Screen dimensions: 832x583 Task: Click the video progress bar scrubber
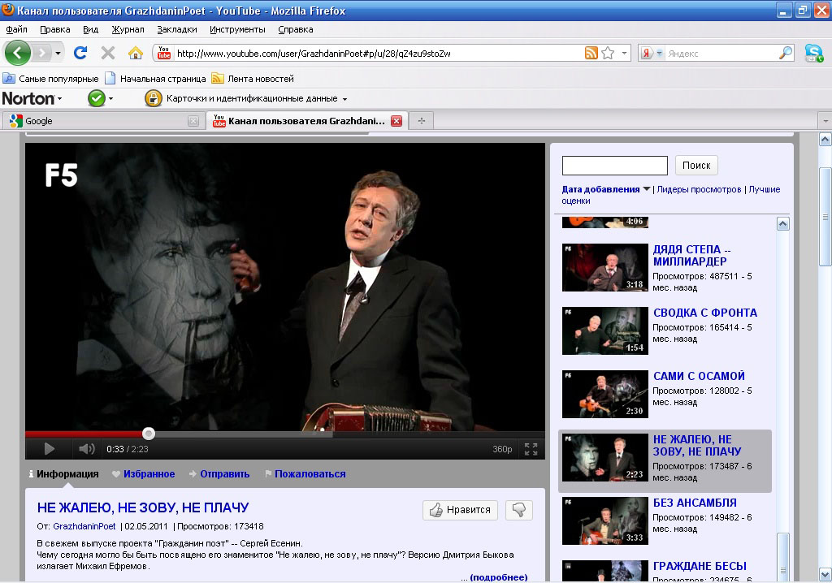click(x=149, y=434)
